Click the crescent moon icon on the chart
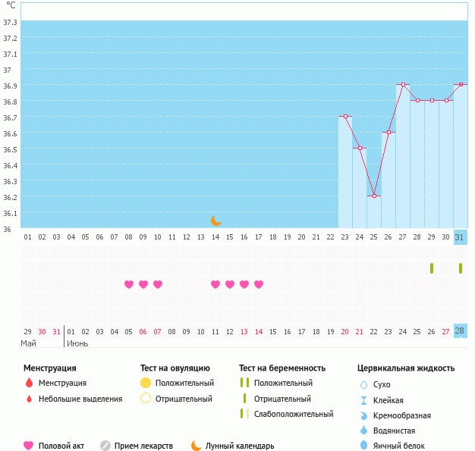The width and height of the screenshot is (475, 451). pos(216,221)
